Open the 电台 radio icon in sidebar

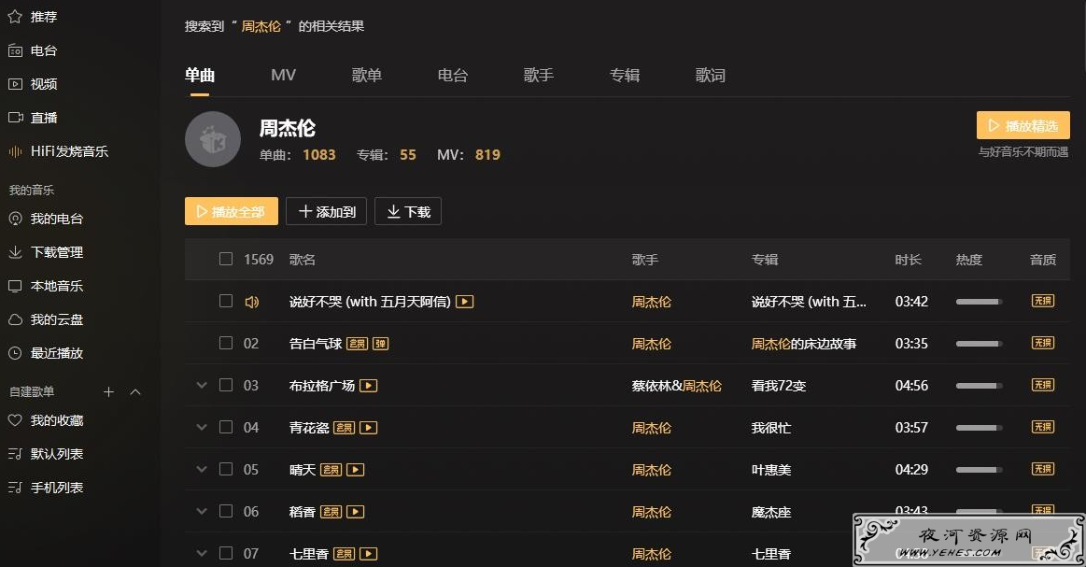(x=15, y=50)
